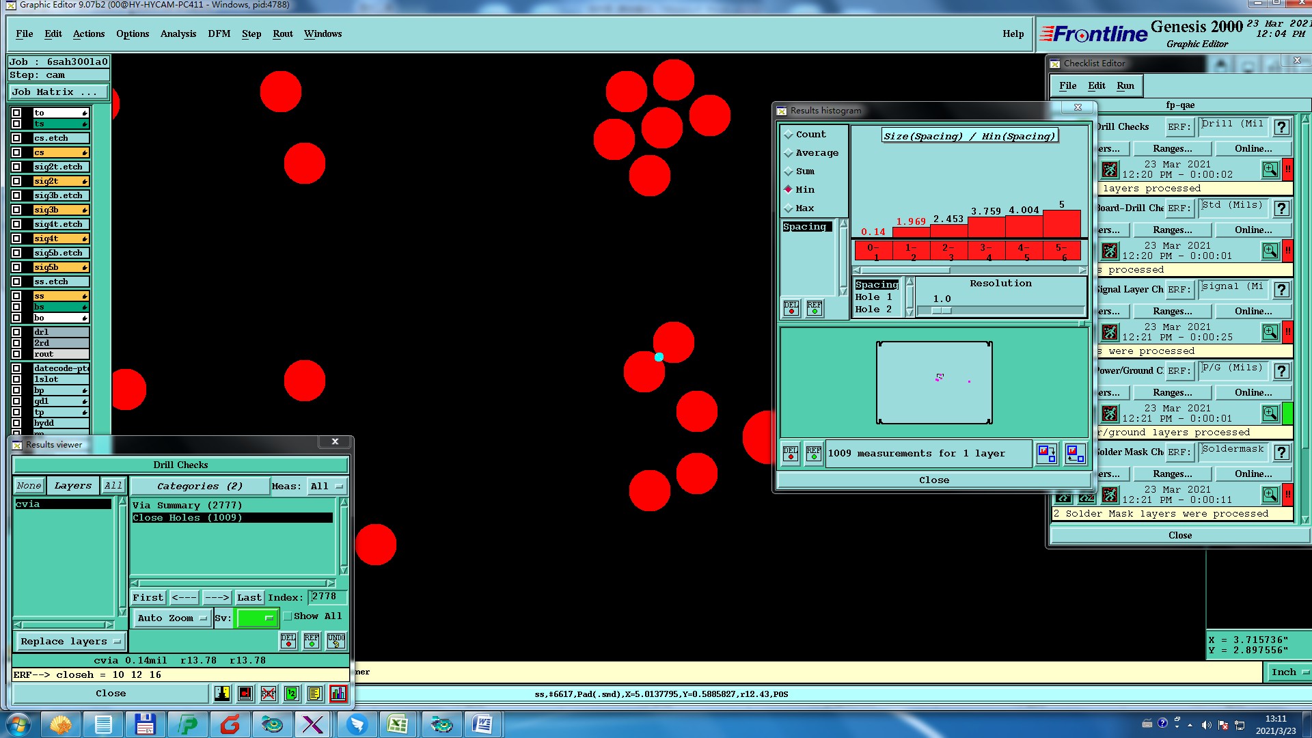Viewport: 1312px width, 738px height.
Task: Open the Analysis menu
Action: pos(178,33)
